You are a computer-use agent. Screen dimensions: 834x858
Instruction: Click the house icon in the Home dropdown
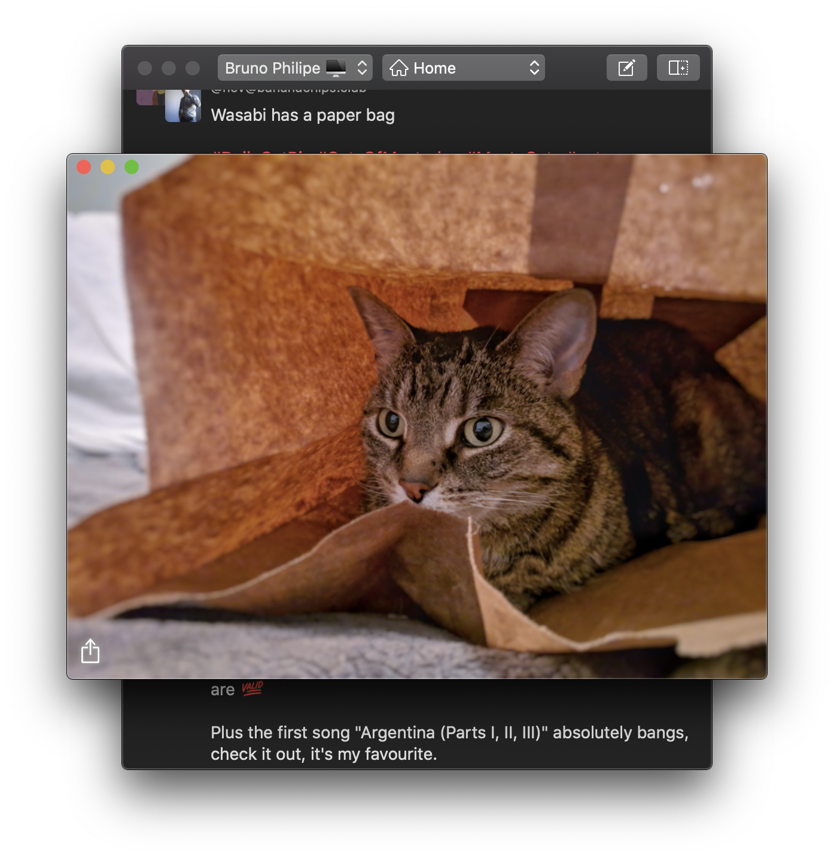point(399,68)
